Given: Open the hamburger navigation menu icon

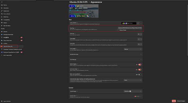Looking at the screenshot, I should (2, 2).
